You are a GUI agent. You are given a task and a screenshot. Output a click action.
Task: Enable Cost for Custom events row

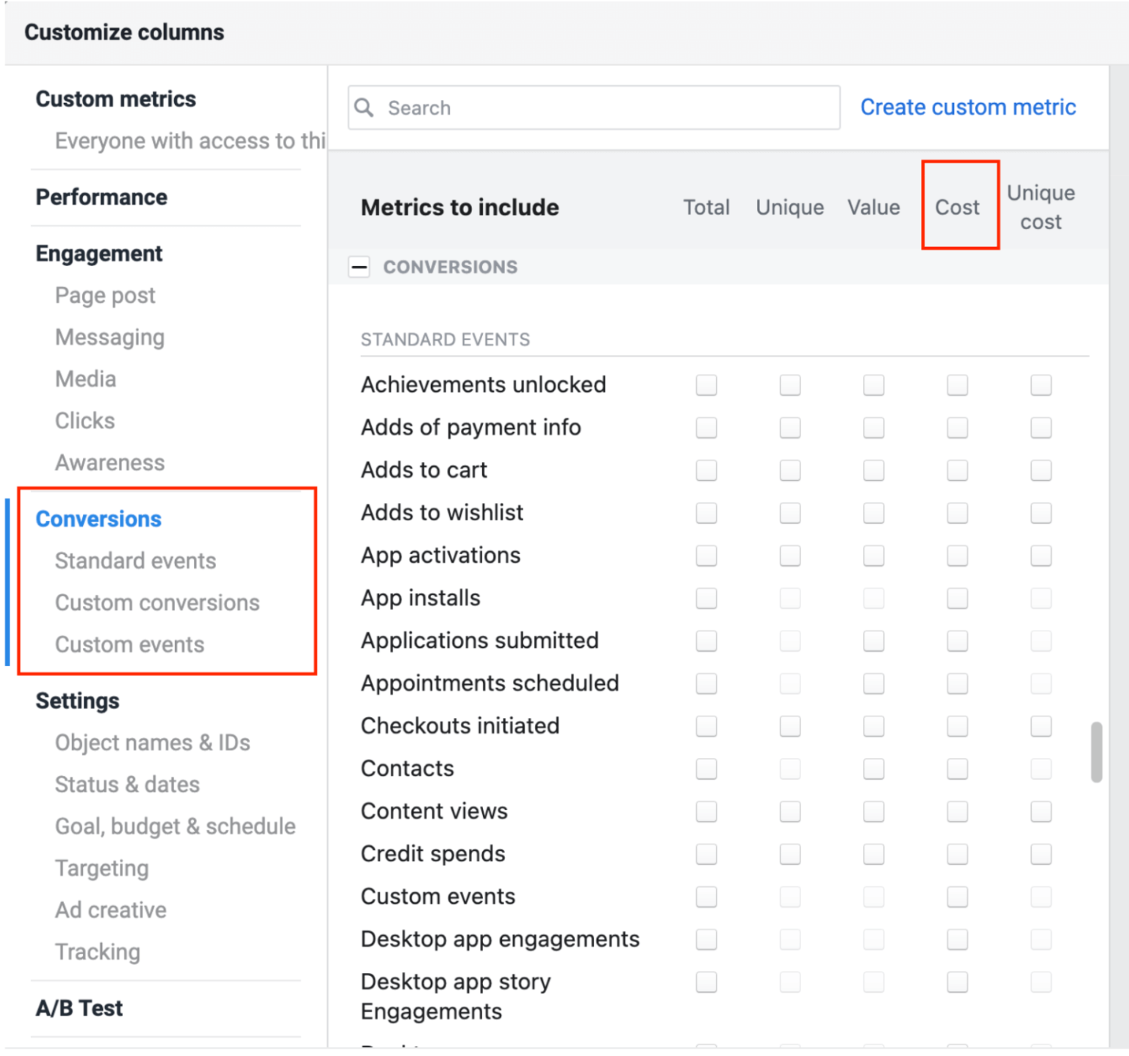point(957,897)
